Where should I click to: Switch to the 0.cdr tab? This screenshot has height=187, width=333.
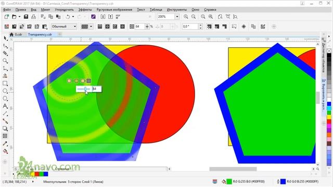click(x=18, y=34)
